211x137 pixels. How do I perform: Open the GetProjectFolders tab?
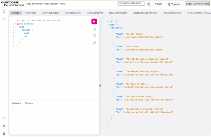coord(50,13)
